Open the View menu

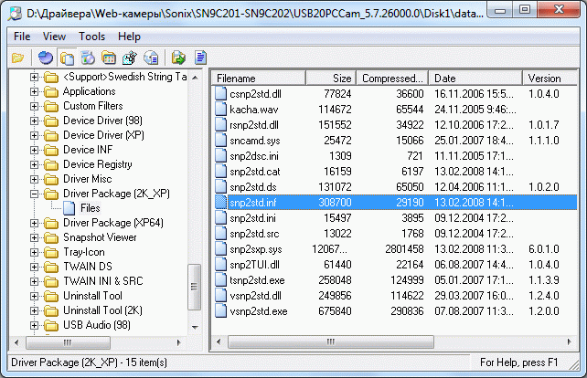click(54, 37)
